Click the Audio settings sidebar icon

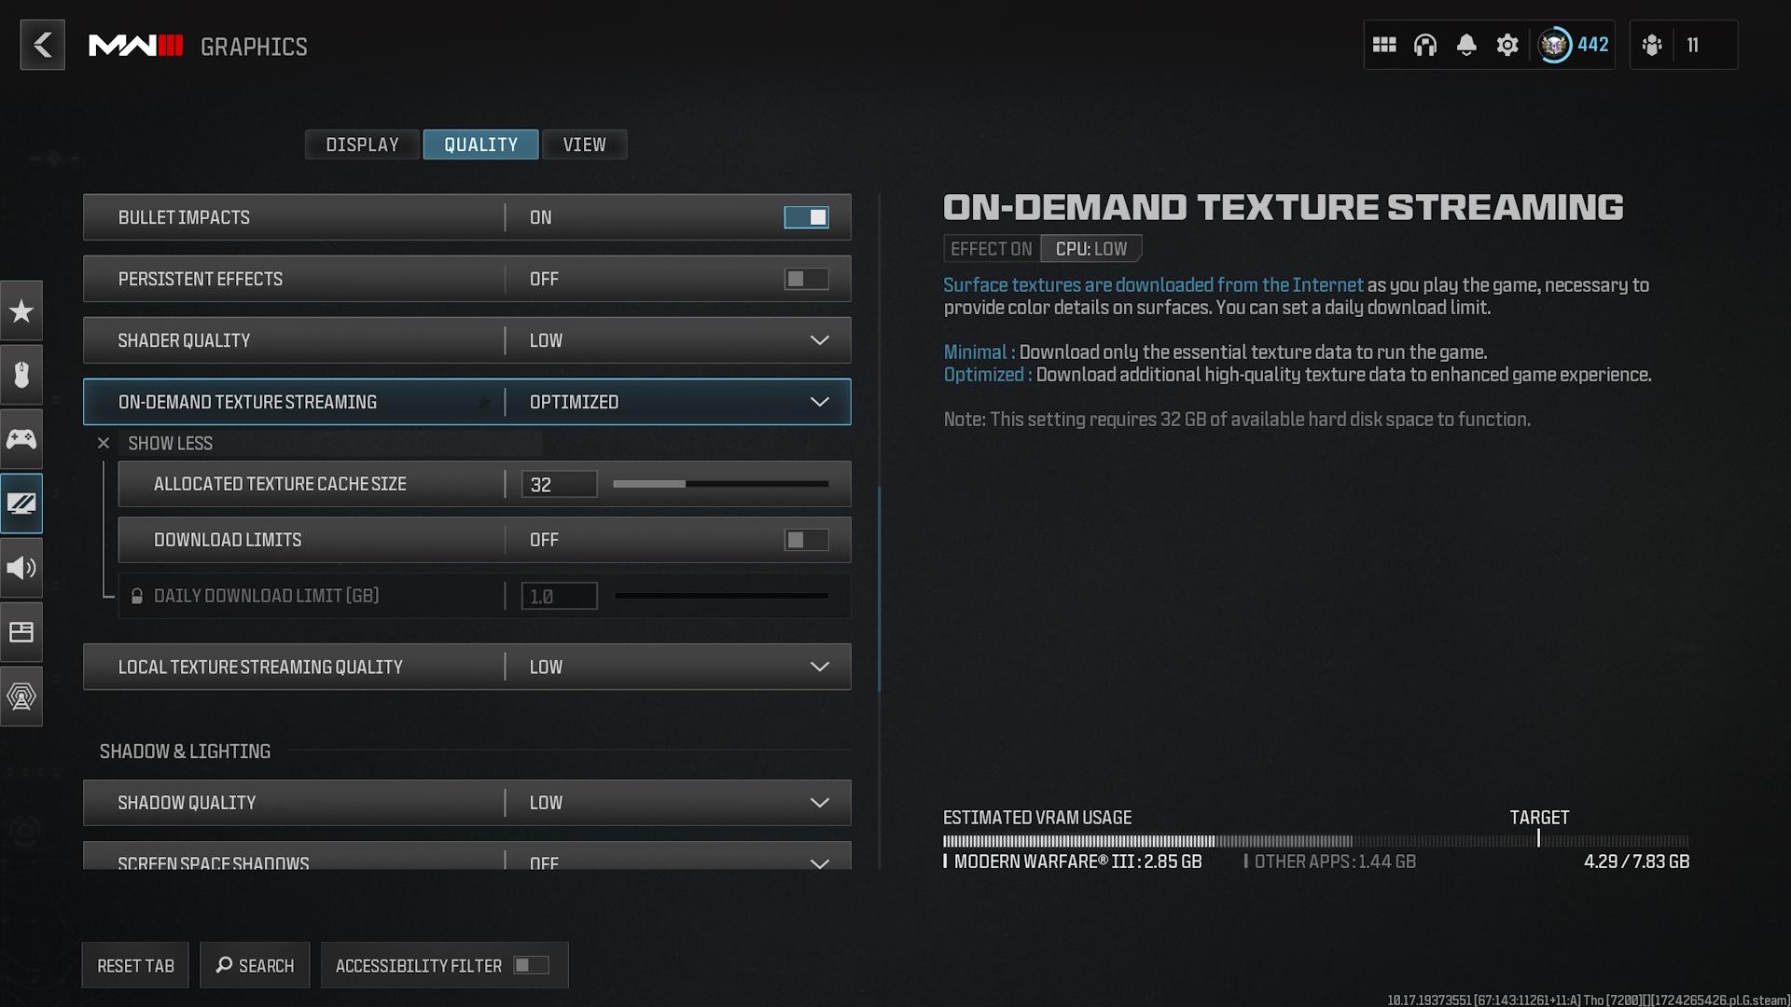21,567
